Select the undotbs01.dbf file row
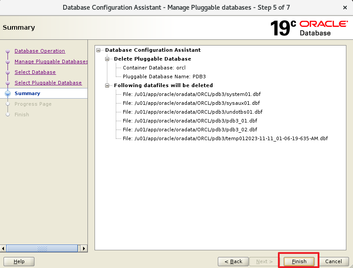Screen dimensions: 353x268 tap(193, 112)
